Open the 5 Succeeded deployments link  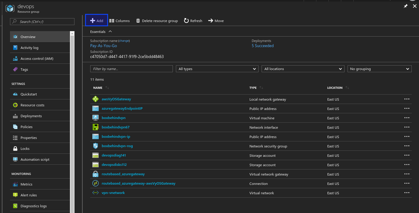click(262, 46)
